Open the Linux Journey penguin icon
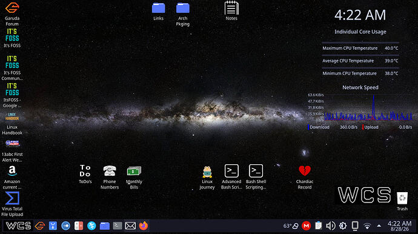Screen dimensions: 418x234 click(207, 172)
